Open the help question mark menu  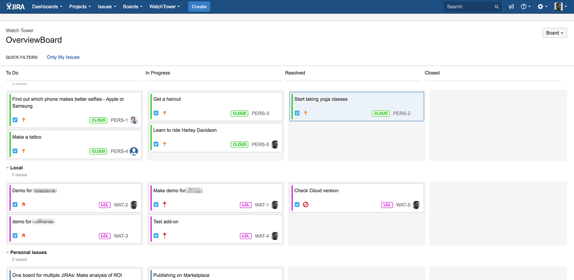(x=526, y=7)
